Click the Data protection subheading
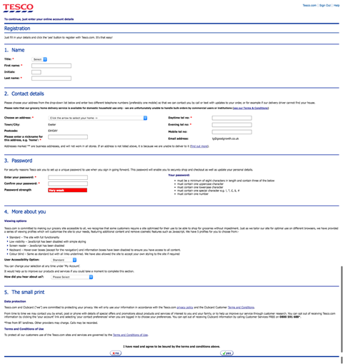343x364 pixels. pyautogui.click(x=15, y=301)
